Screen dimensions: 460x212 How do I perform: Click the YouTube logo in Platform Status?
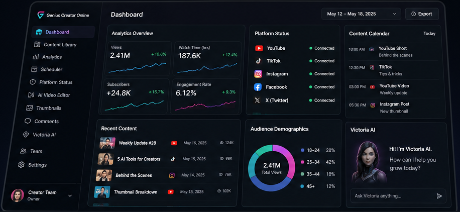[259, 48]
